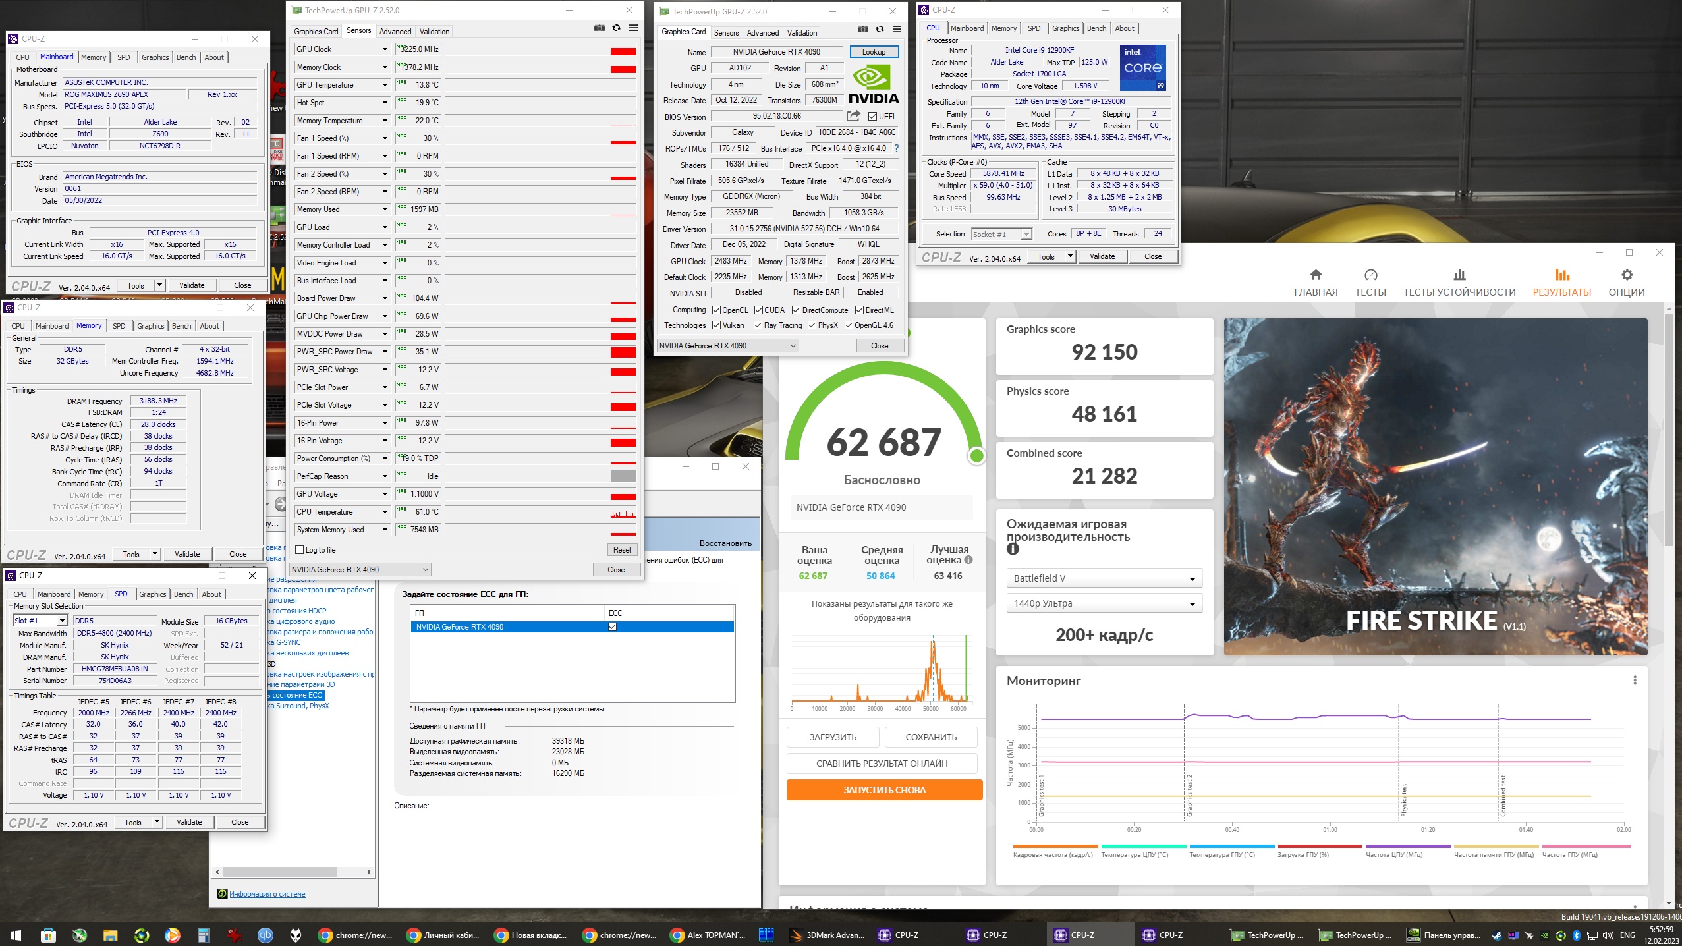
Task: Click the Steam tray icon
Action: tap(1497, 935)
